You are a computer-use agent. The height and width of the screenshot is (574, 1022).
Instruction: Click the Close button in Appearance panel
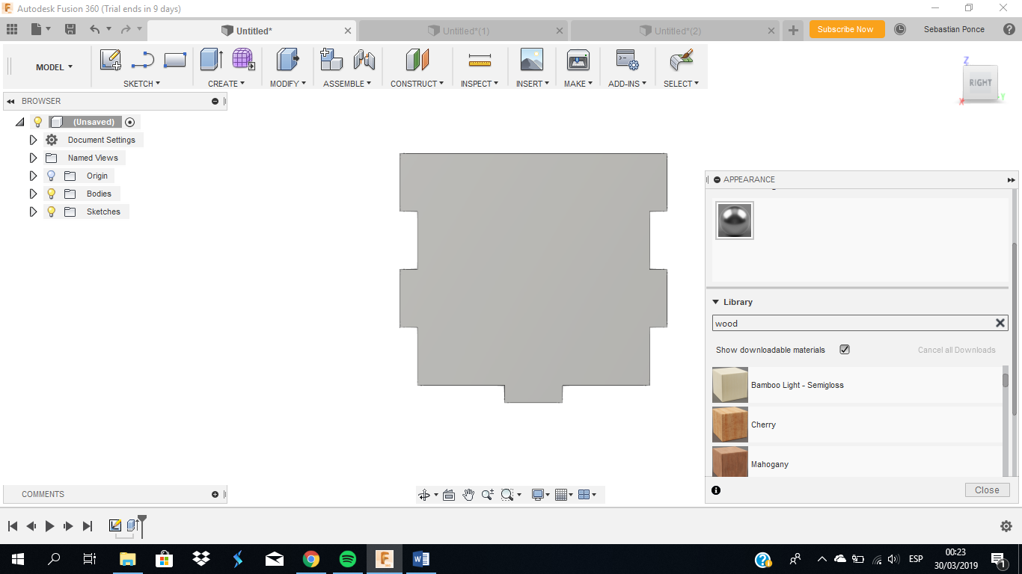point(987,490)
